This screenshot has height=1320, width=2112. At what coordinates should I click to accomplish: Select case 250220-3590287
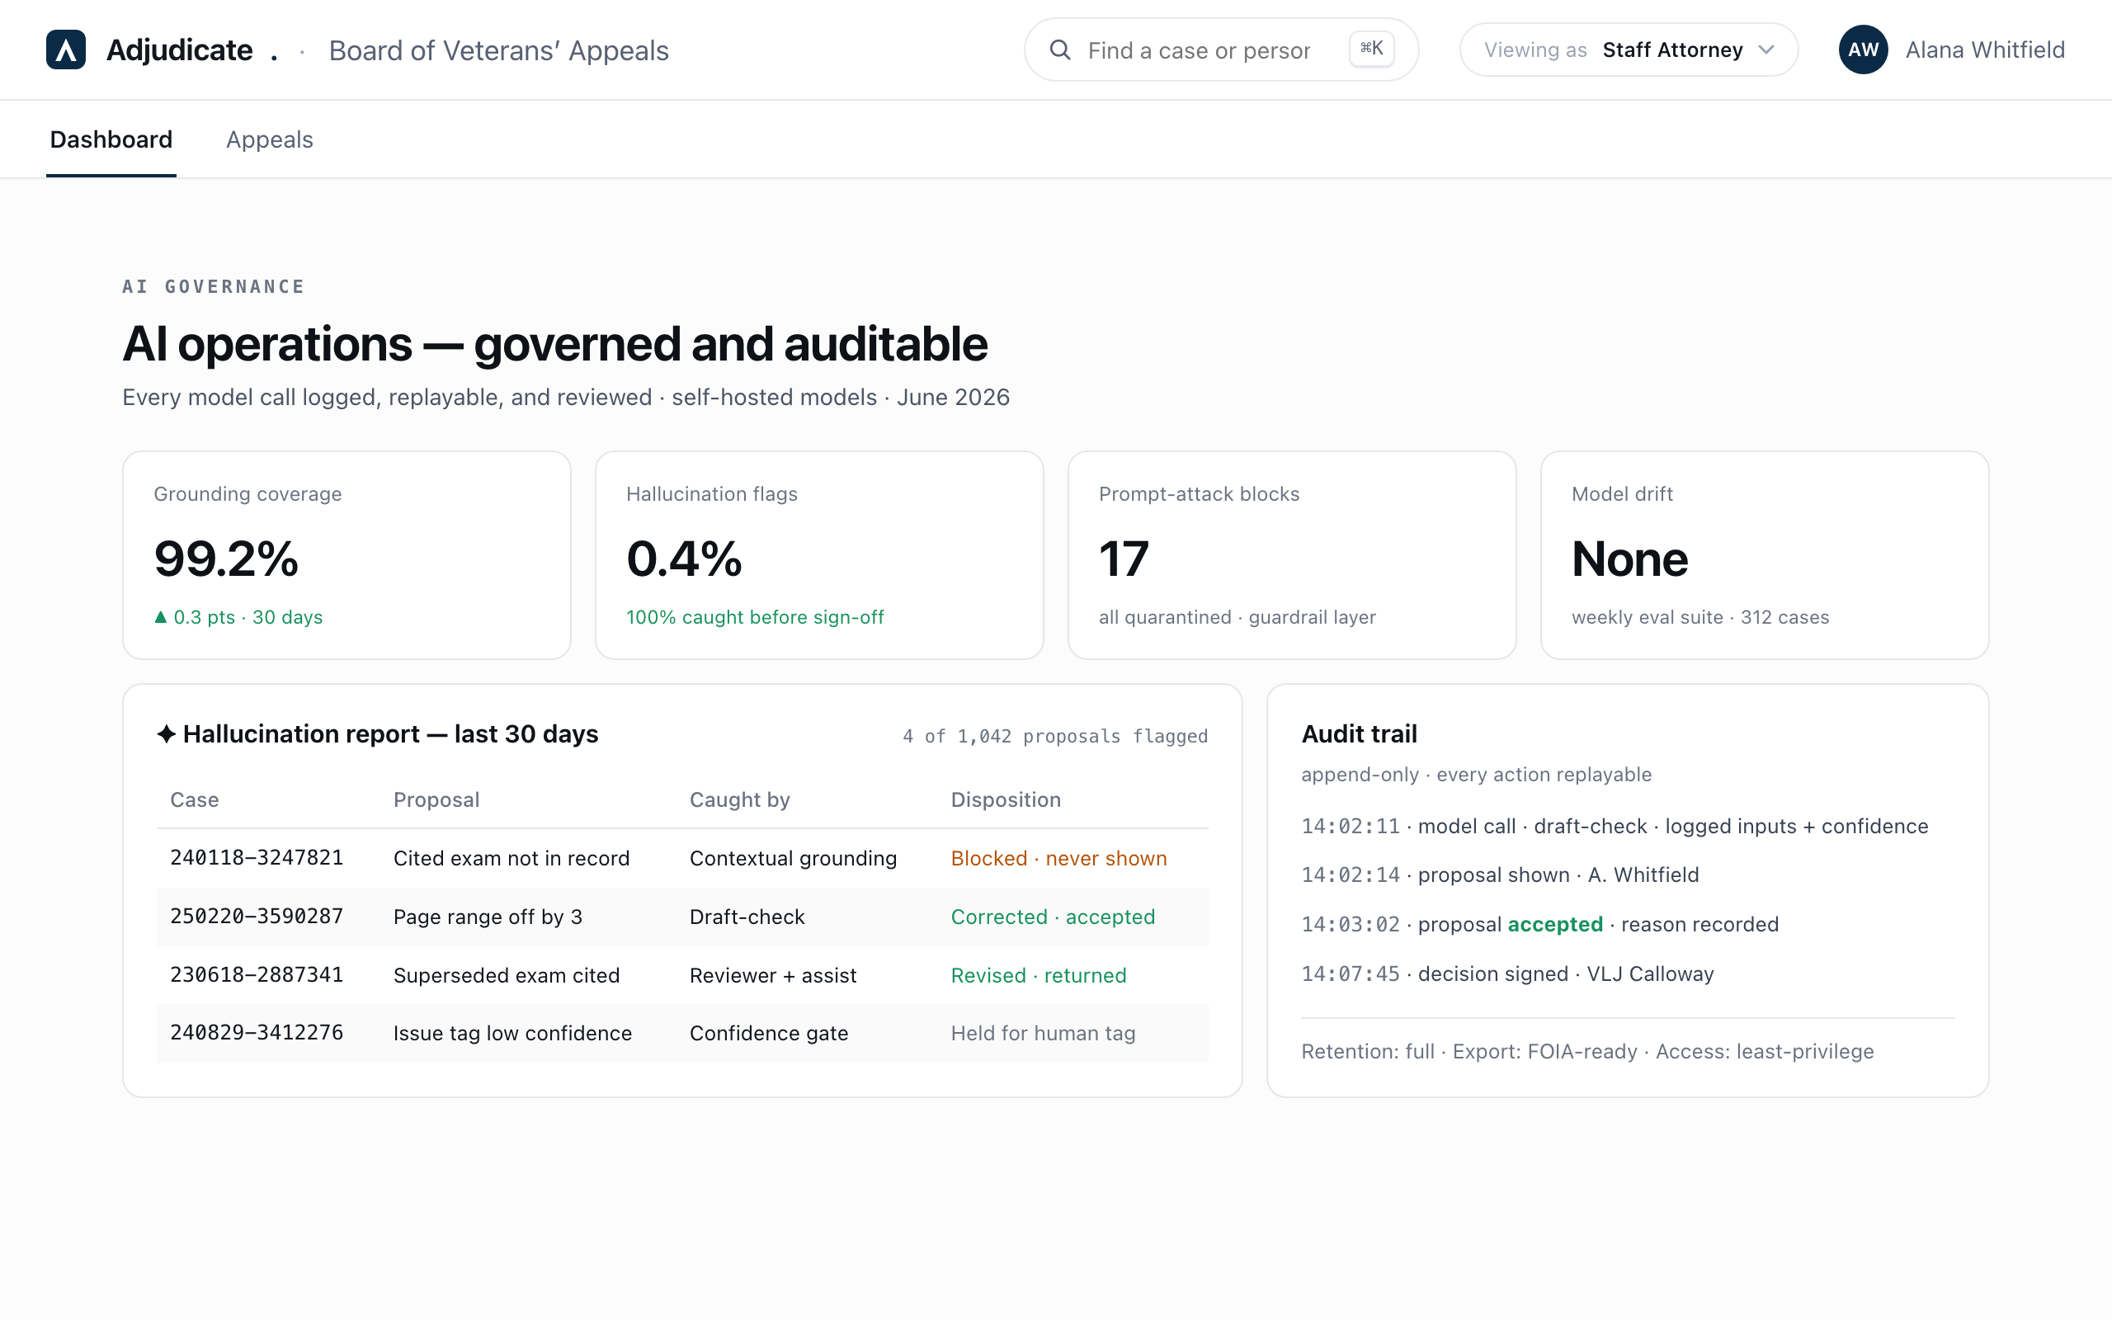point(257,916)
